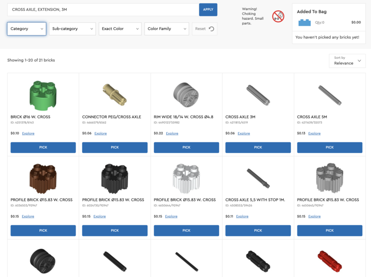Screen dimensions: 371x277
Task: Click the 'RIM WIDE 18/14 W. CROSS Ø4.8' name
Action: click(184, 117)
